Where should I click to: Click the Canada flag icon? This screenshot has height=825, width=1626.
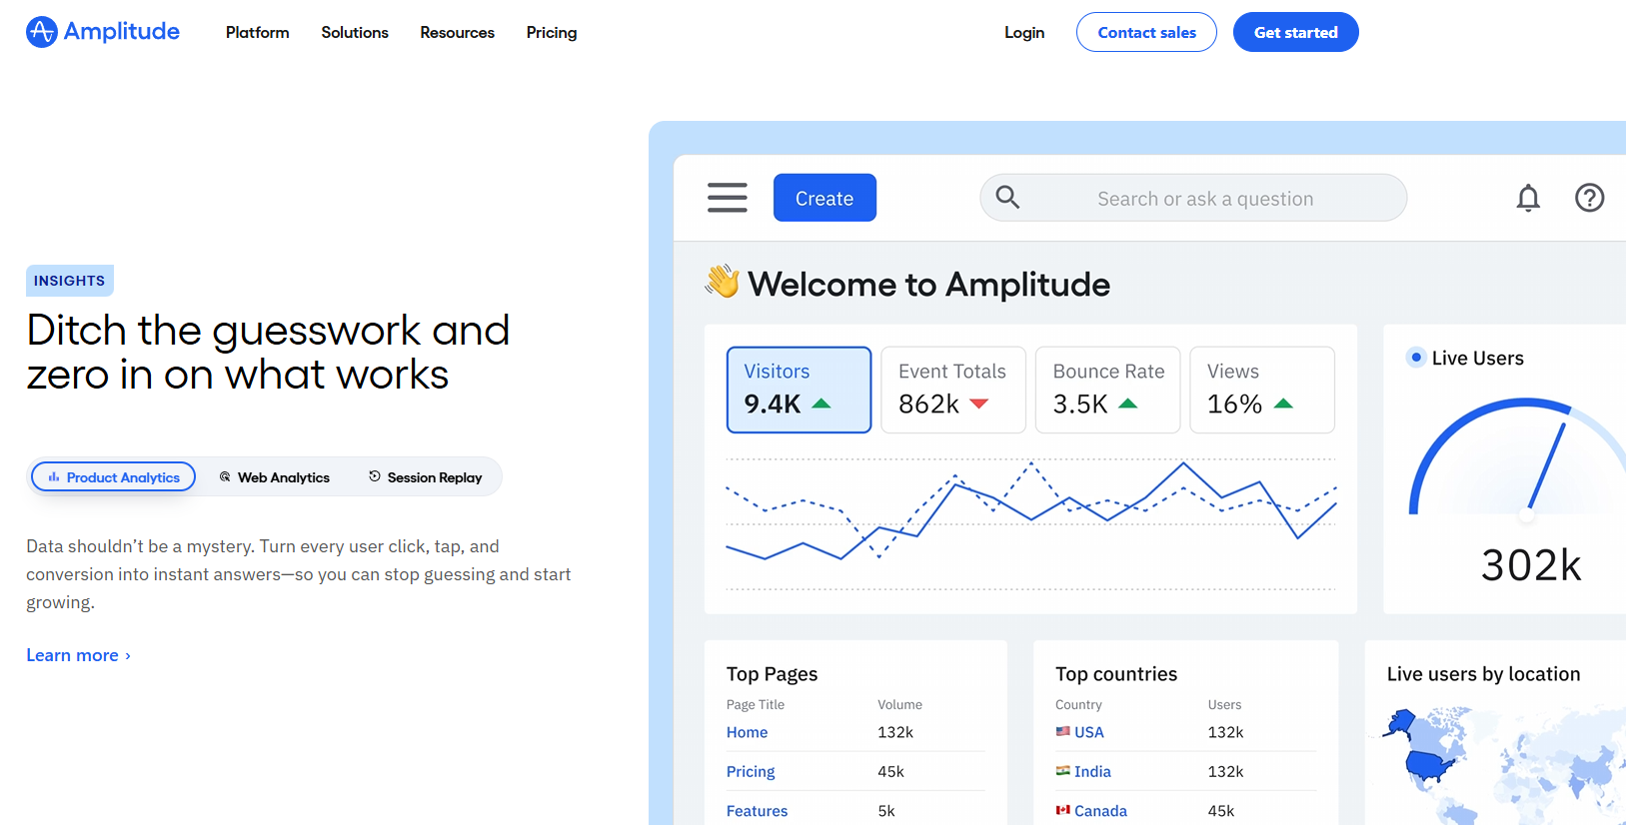coord(1063,810)
